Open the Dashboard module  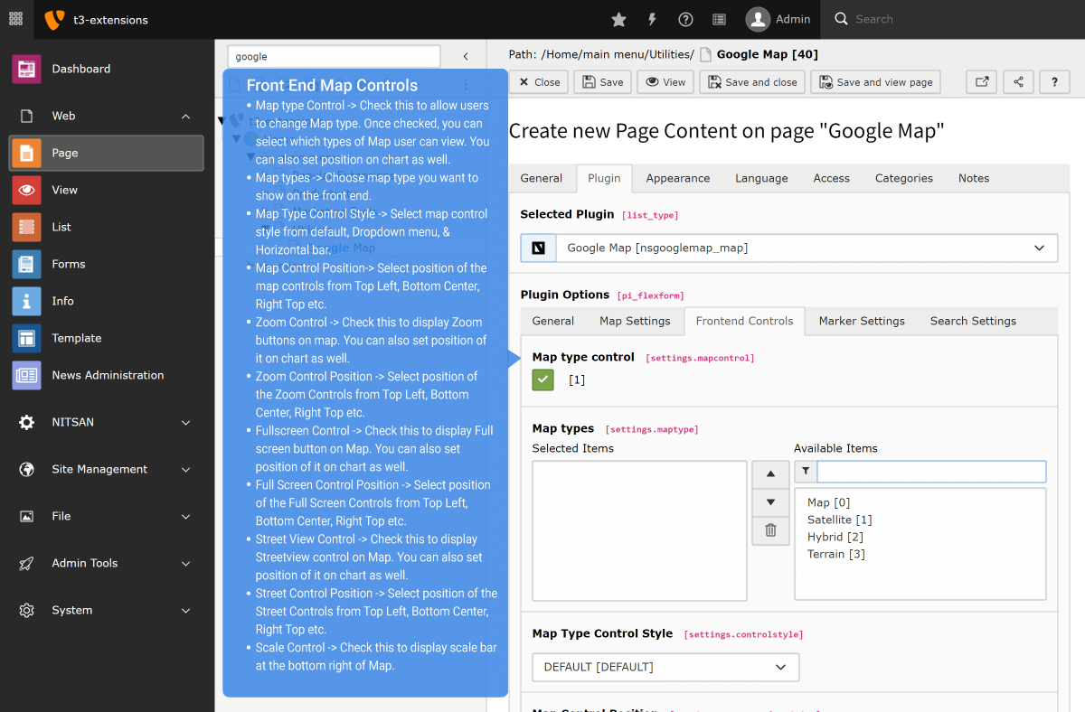pos(107,69)
